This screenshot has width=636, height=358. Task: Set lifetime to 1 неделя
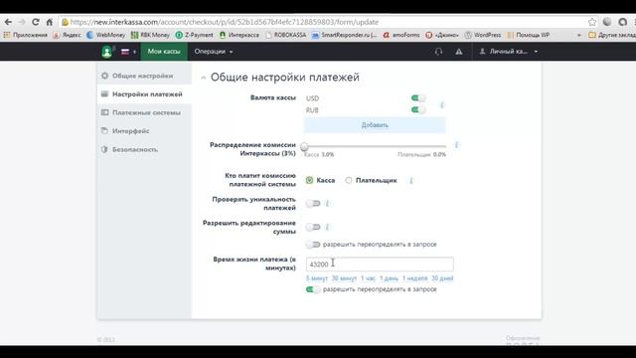(414, 278)
